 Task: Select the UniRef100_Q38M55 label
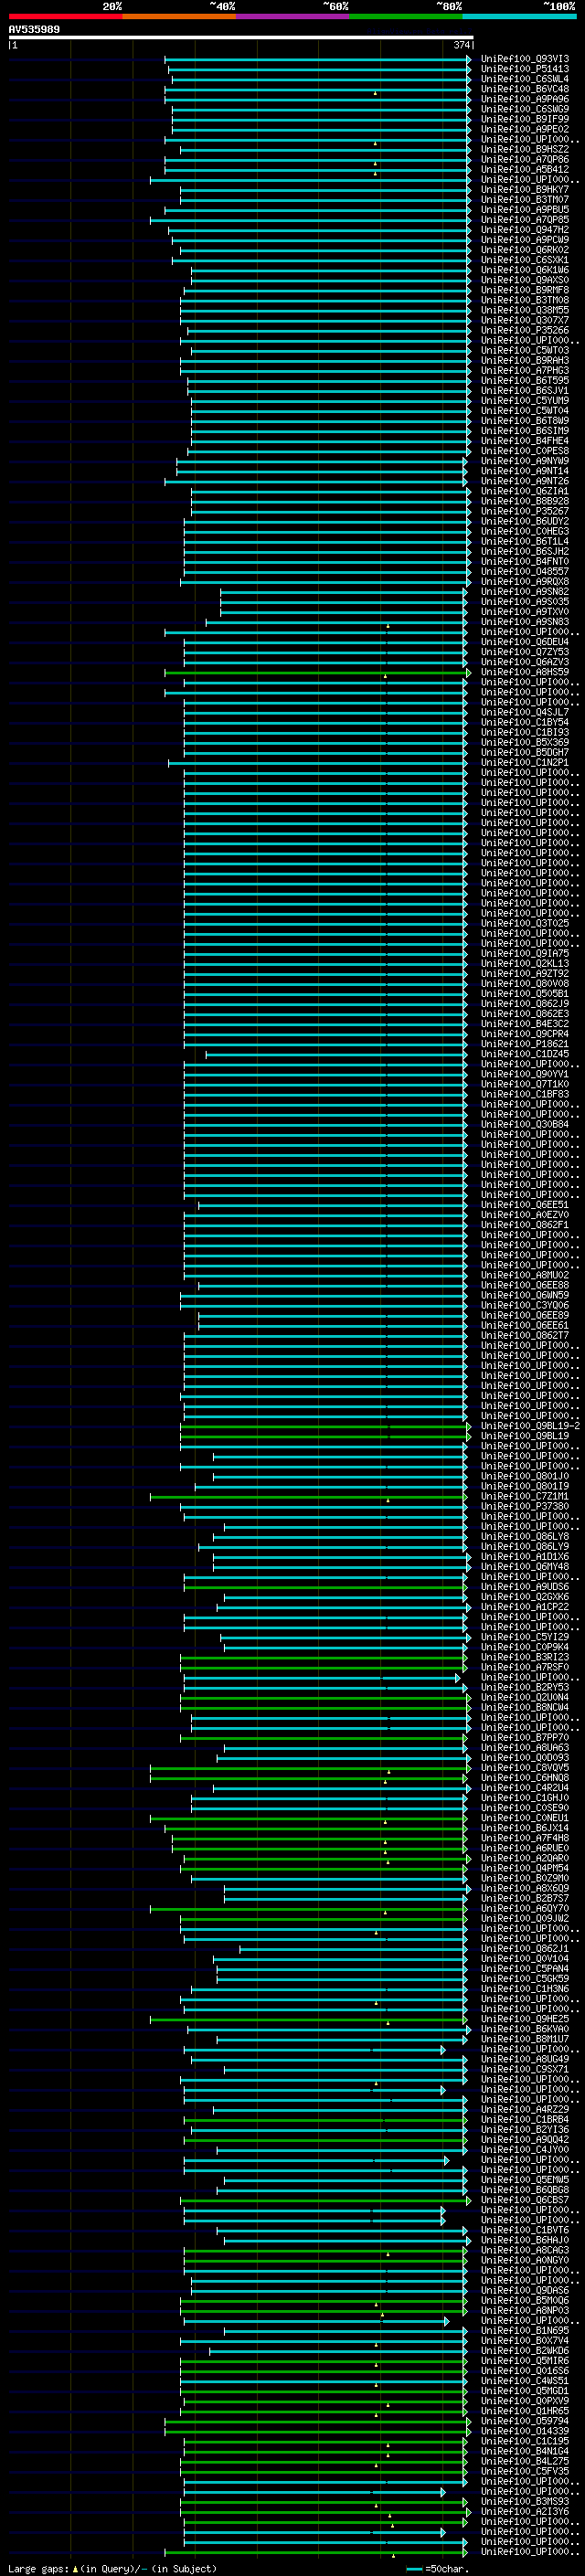click(x=525, y=310)
